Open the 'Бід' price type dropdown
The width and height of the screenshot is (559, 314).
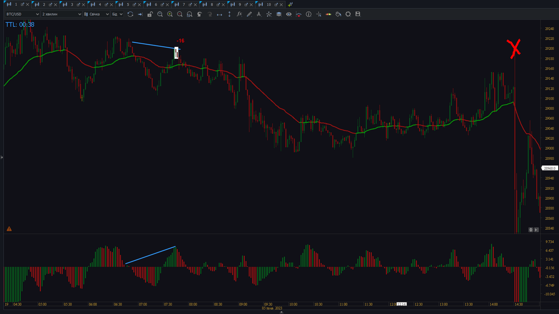pyautogui.click(x=117, y=14)
